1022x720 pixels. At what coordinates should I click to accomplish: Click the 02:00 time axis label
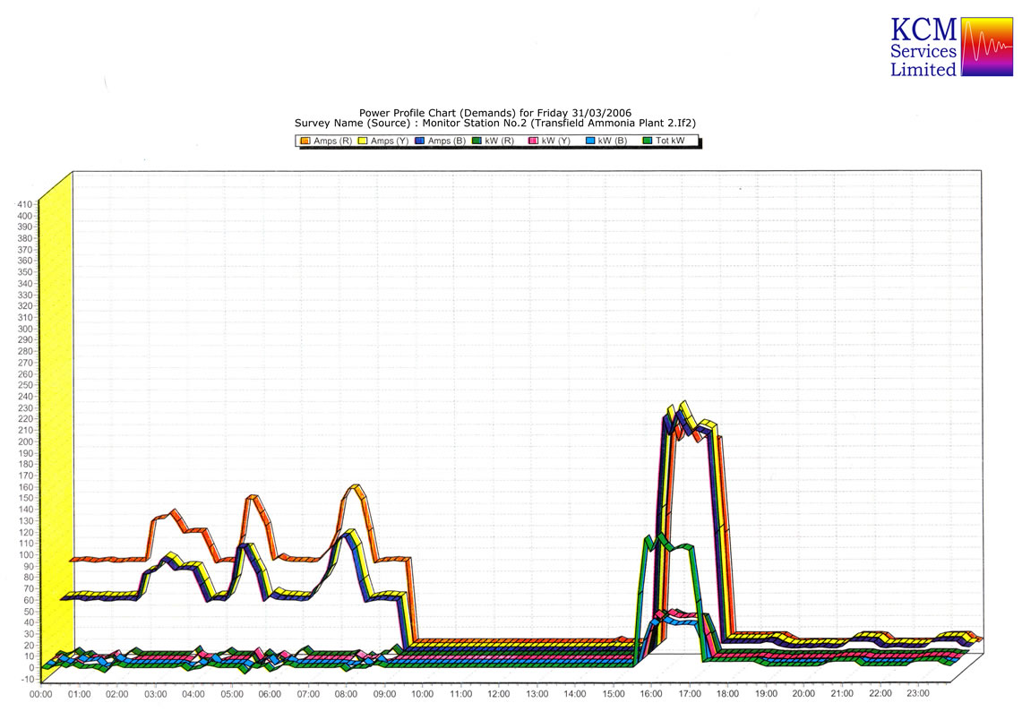click(x=117, y=695)
